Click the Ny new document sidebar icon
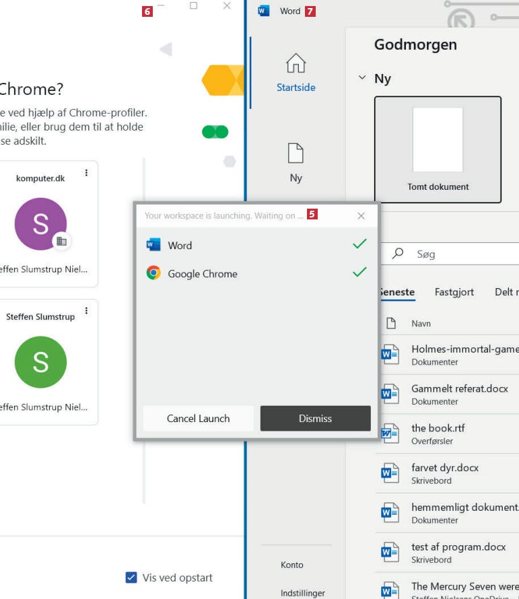519x599 pixels. point(296,153)
